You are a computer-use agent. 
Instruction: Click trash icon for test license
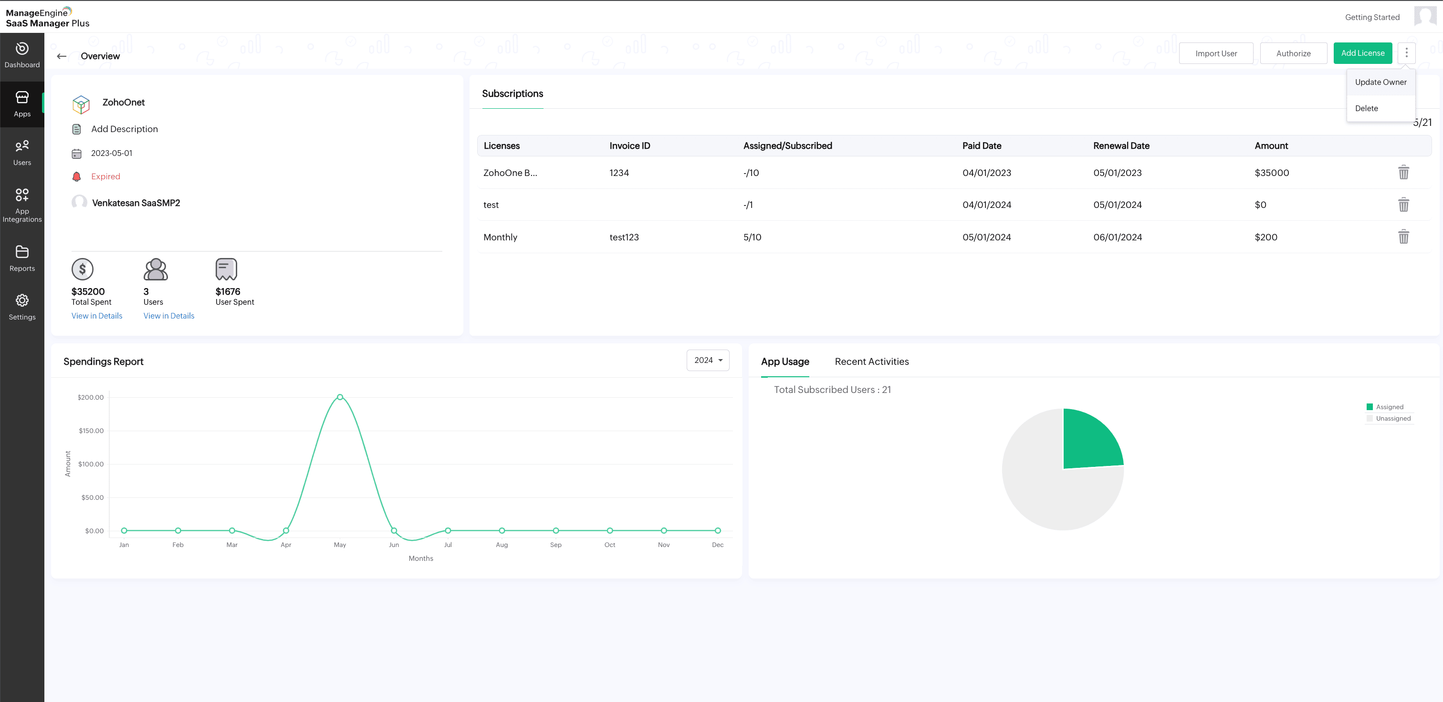(x=1403, y=205)
